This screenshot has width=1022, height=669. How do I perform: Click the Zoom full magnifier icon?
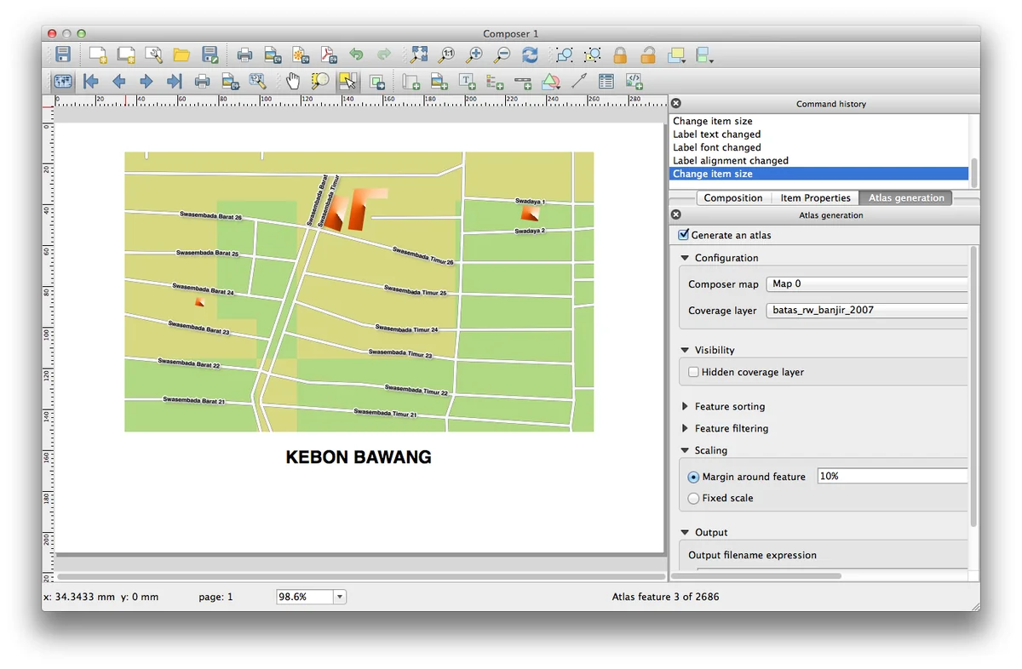[x=418, y=55]
